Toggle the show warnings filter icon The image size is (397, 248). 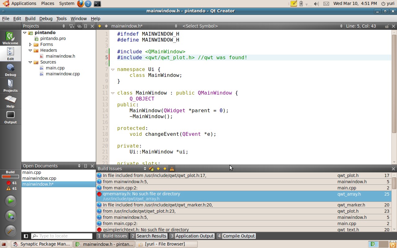click(x=172, y=169)
